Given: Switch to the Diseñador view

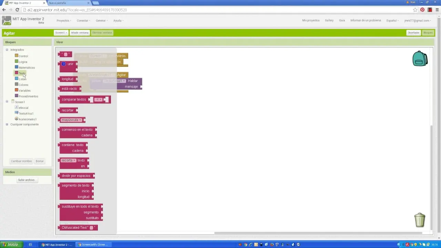Looking at the screenshot, I should (413, 33).
